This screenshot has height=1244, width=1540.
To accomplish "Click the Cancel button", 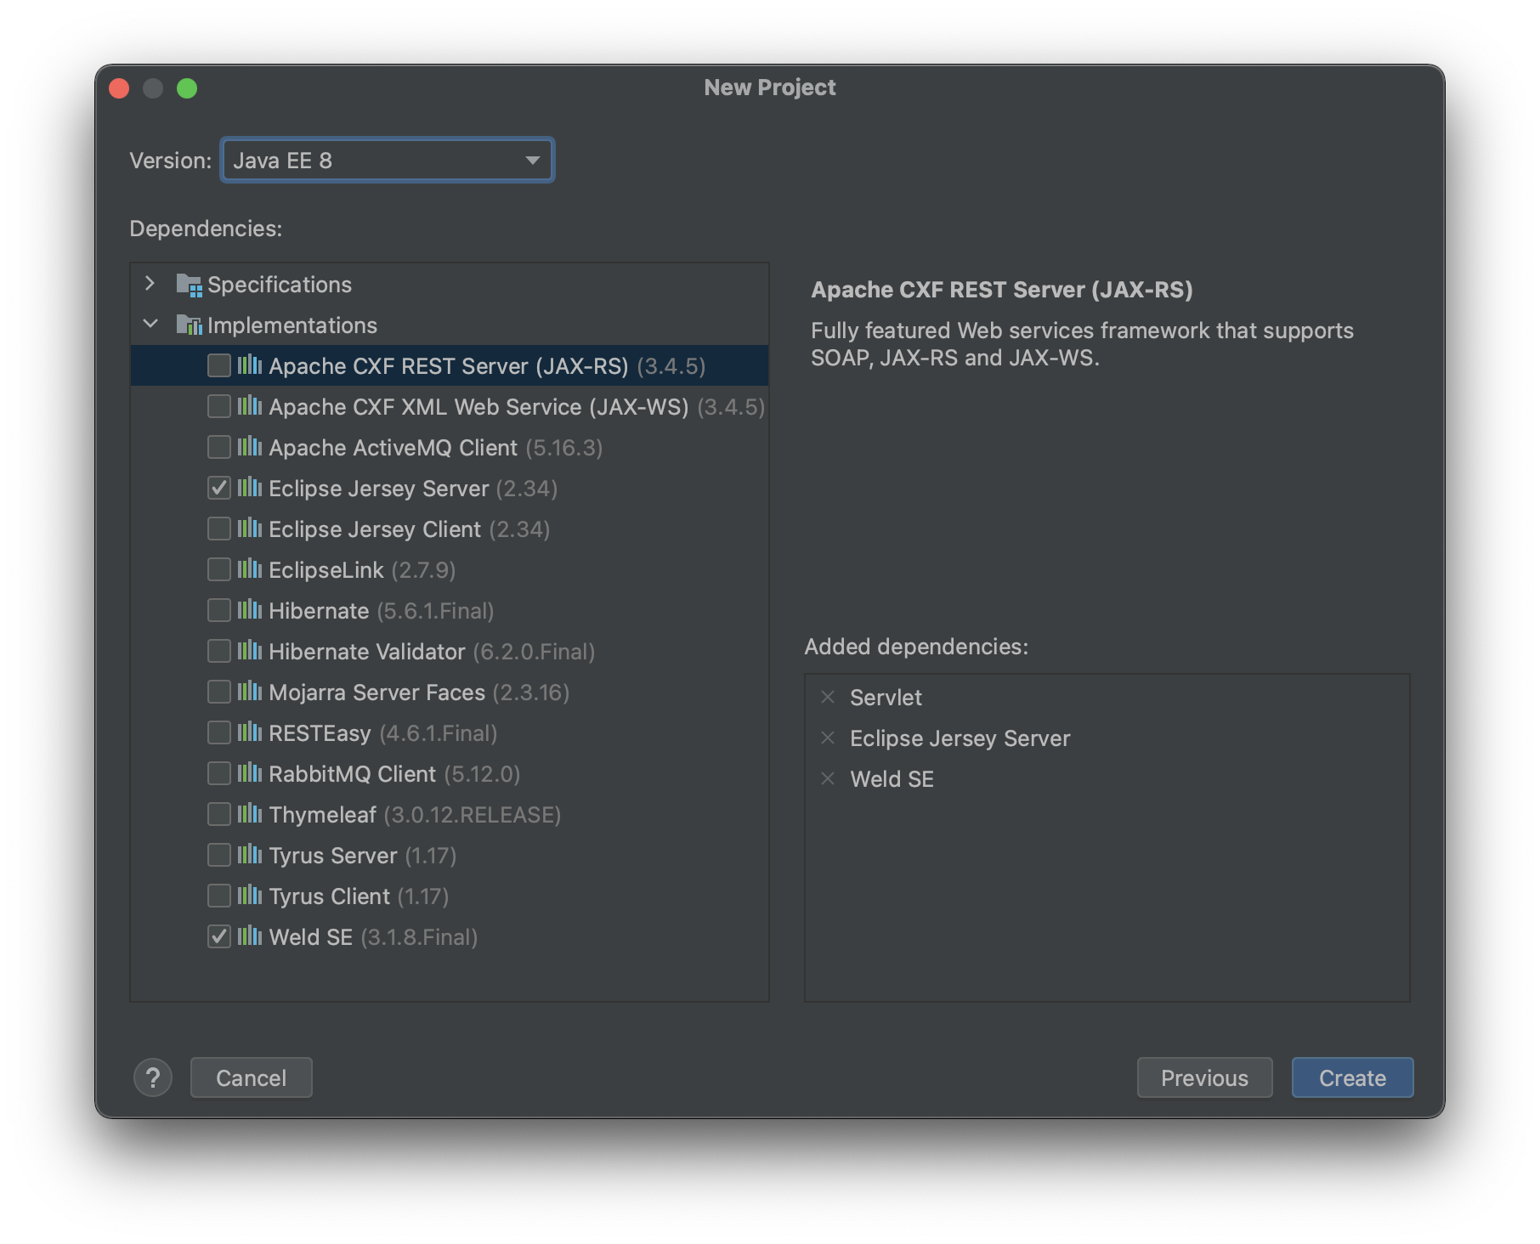I will coord(252,1077).
